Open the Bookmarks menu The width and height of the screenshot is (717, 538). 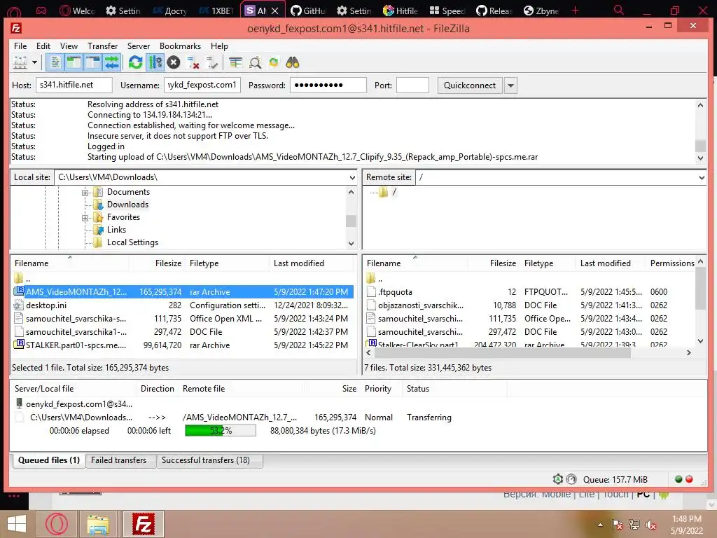[180, 46]
